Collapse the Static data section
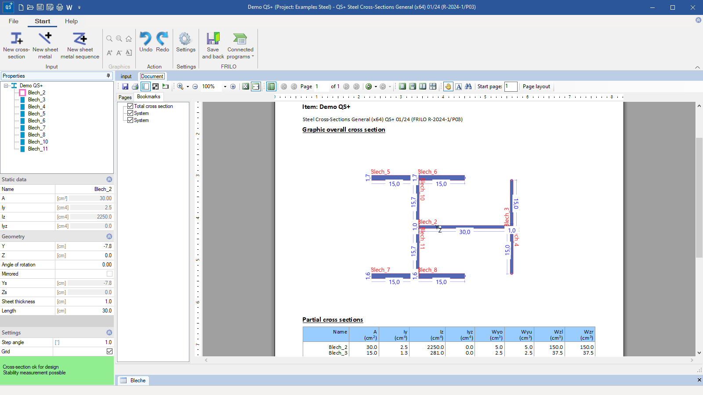 [109, 180]
